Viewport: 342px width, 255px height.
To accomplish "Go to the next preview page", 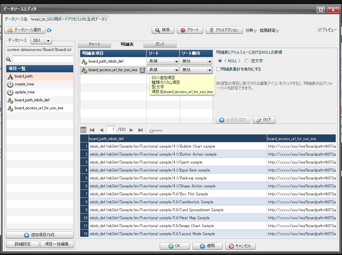I will pos(131,130).
